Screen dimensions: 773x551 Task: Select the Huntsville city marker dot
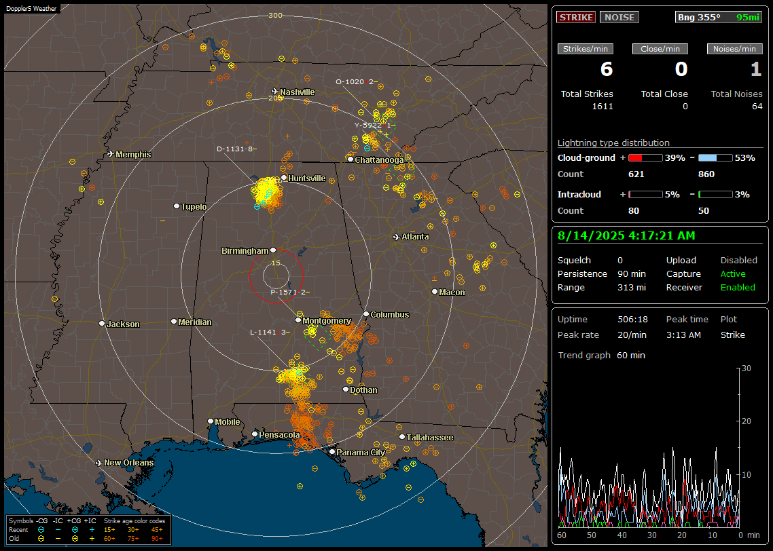point(284,178)
